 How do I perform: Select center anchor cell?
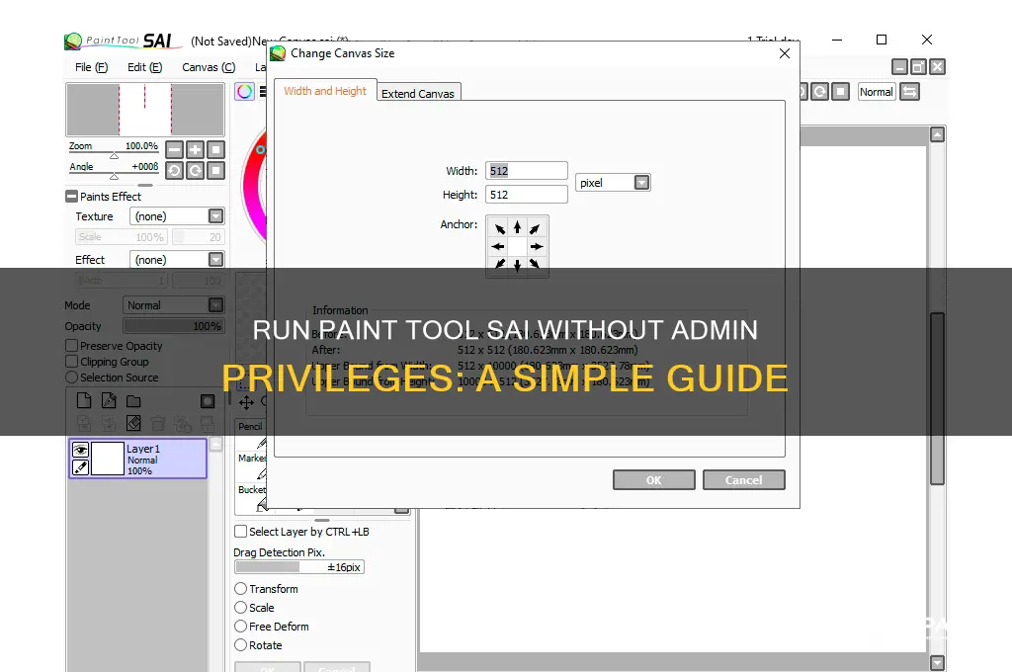click(x=517, y=247)
